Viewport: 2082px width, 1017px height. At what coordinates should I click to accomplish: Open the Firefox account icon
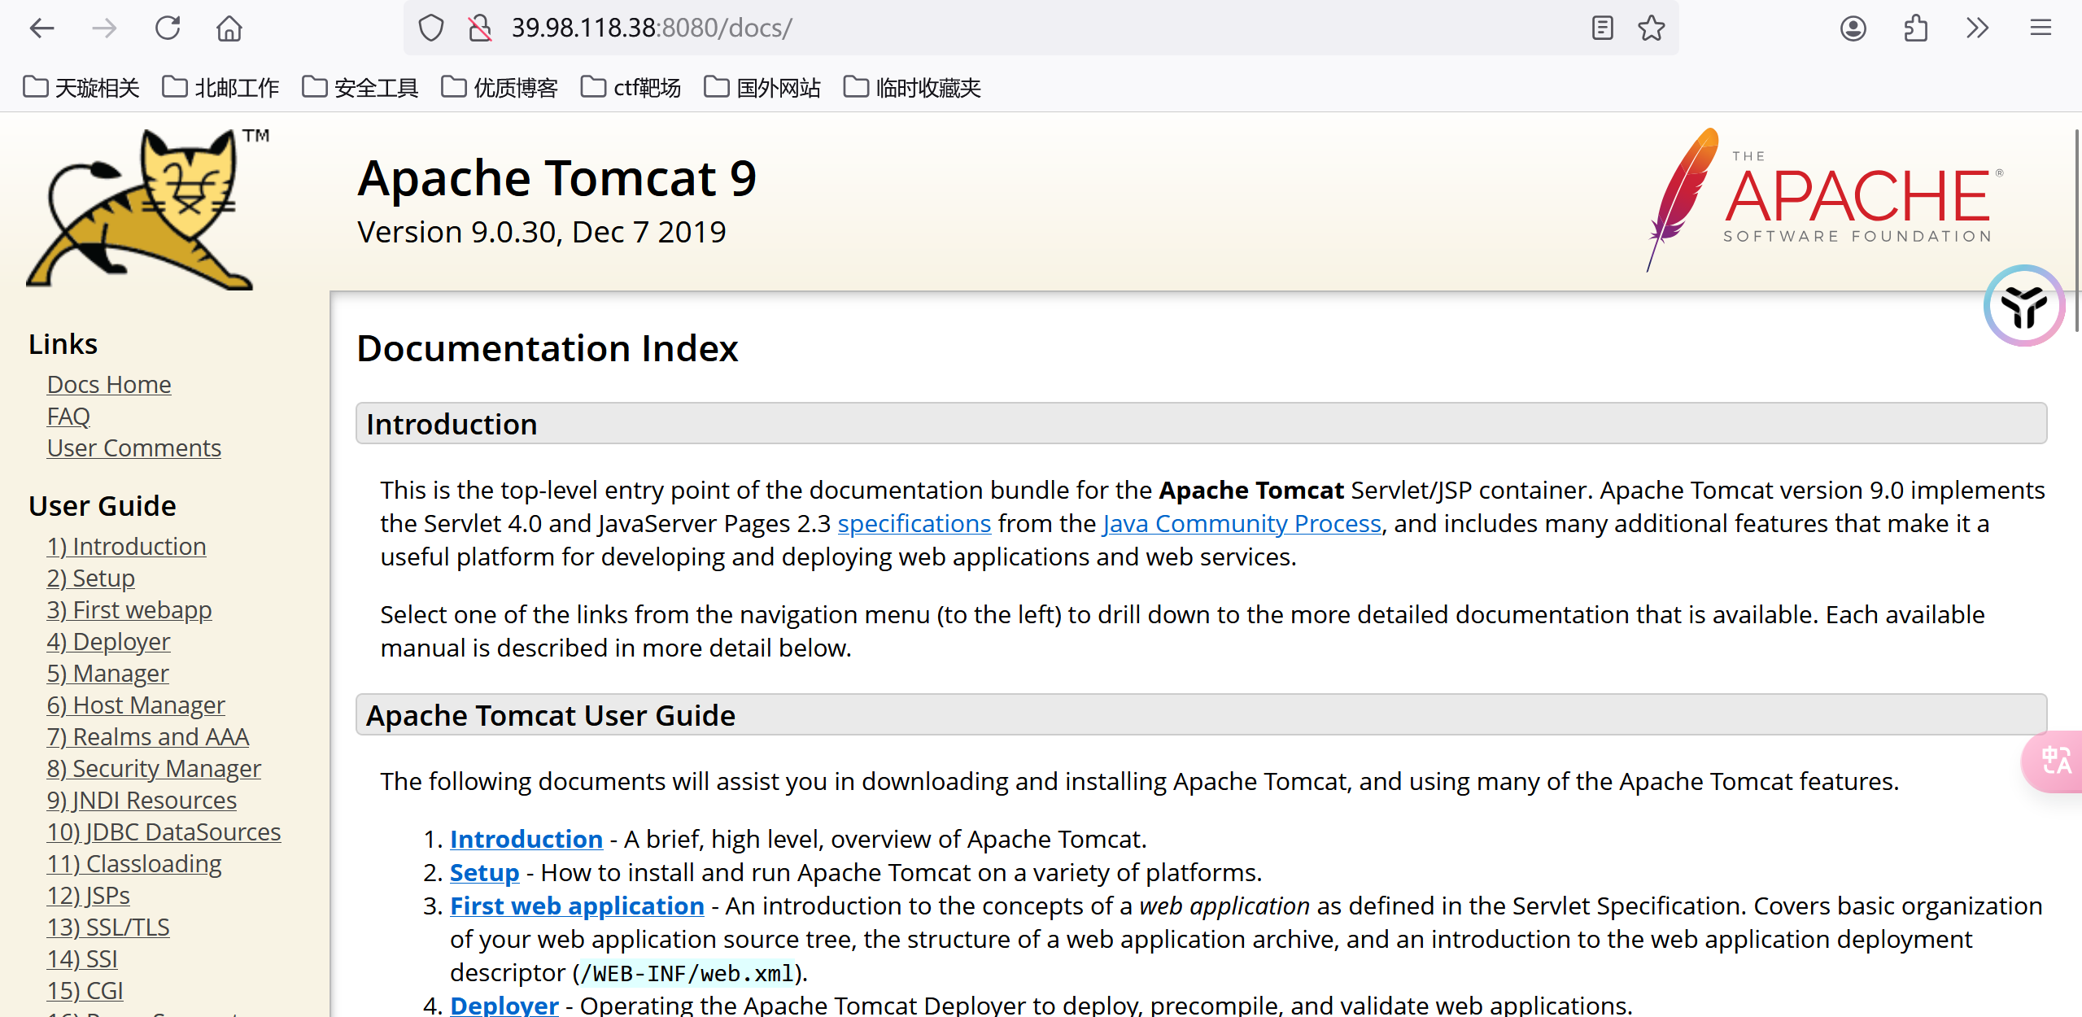(x=1853, y=28)
